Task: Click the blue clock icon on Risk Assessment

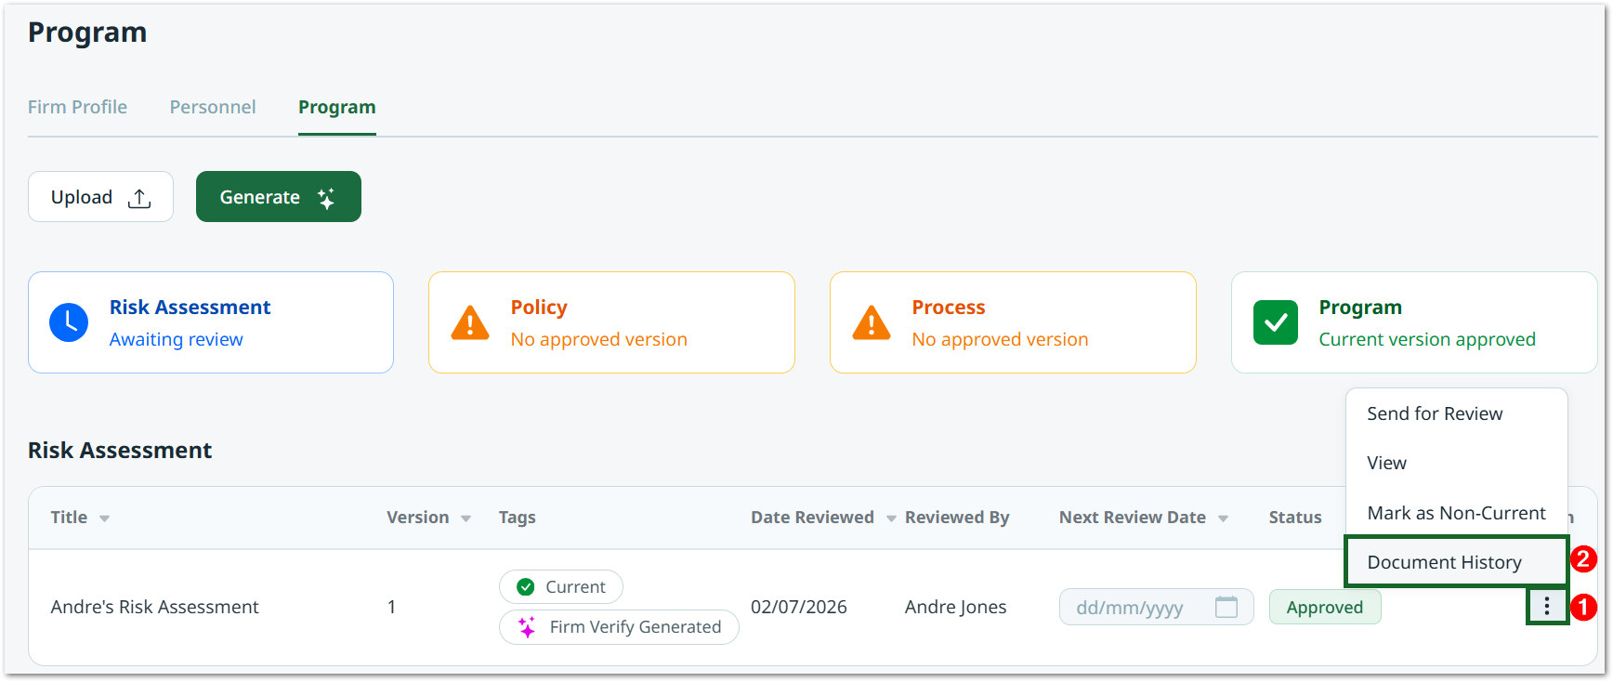Action: pos(69,322)
